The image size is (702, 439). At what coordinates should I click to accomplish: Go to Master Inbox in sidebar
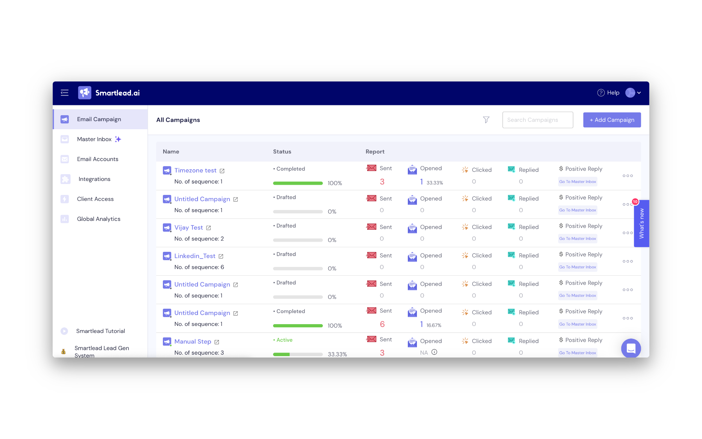(x=94, y=139)
